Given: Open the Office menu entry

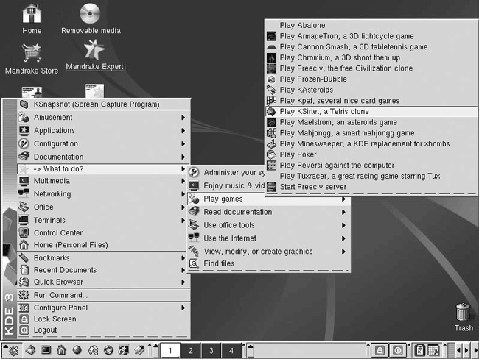Looking at the screenshot, I should [104, 207].
